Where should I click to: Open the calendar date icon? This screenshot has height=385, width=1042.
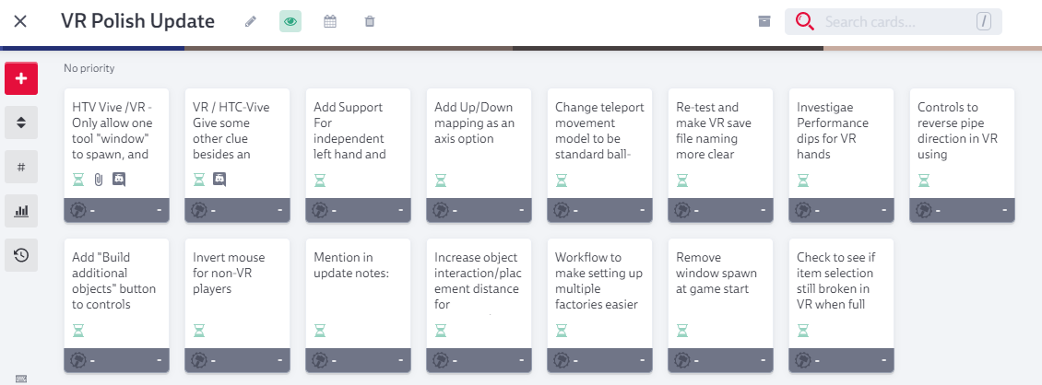330,21
